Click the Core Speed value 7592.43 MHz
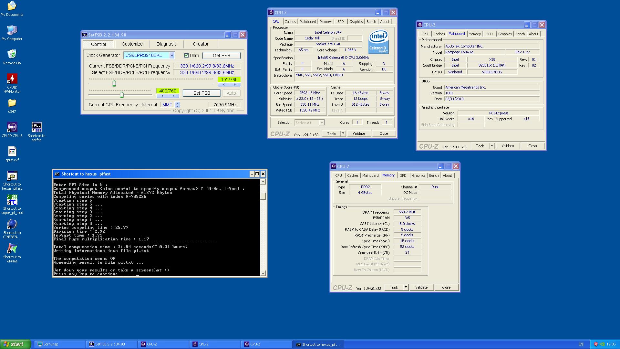Screen dimensions: 620x349 pos(309,93)
